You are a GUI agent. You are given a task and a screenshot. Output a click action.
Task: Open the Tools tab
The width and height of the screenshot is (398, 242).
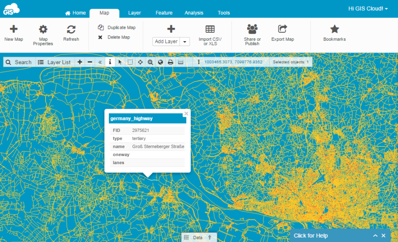click(x=224, y=13)
